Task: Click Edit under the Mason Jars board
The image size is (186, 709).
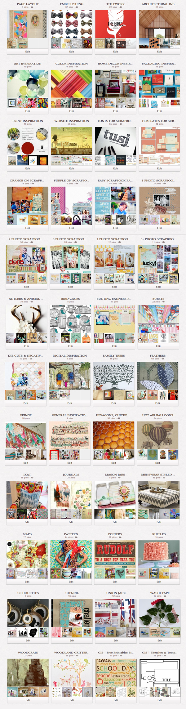Action: (115, 522)
